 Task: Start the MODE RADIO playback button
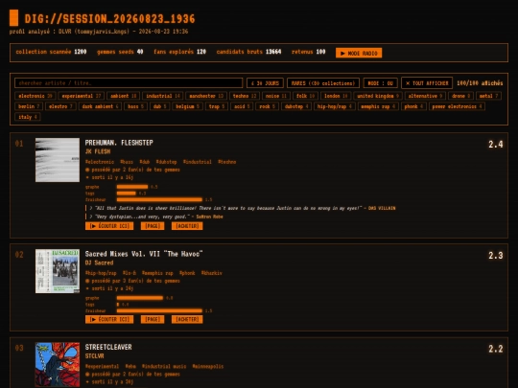(359, 53)
